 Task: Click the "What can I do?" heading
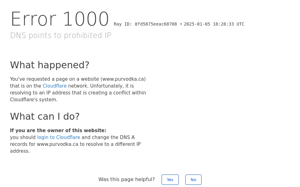(x=45, y=116)
